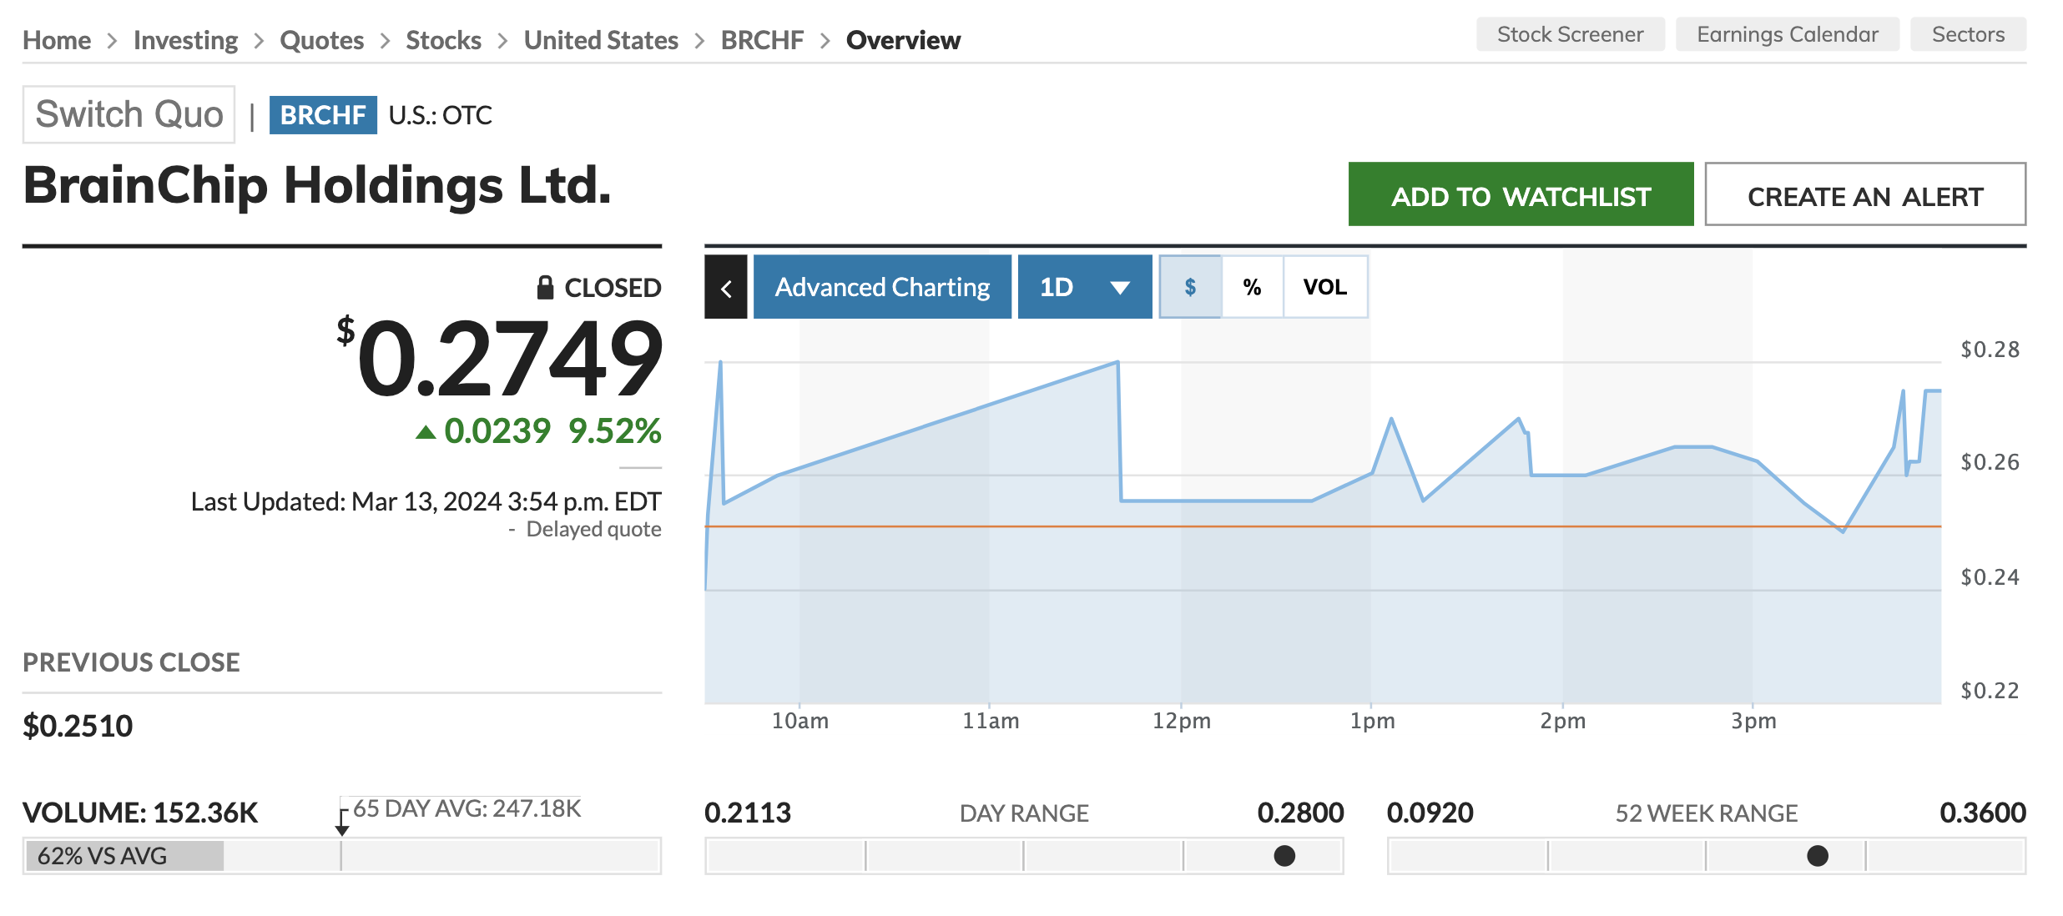Click the 65 DAY AVG: 247.18K label
The image size is (2063, 916).
(x=467, y=808)
